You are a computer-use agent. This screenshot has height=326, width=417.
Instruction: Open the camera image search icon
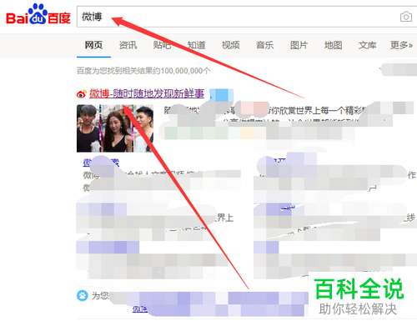406,17
